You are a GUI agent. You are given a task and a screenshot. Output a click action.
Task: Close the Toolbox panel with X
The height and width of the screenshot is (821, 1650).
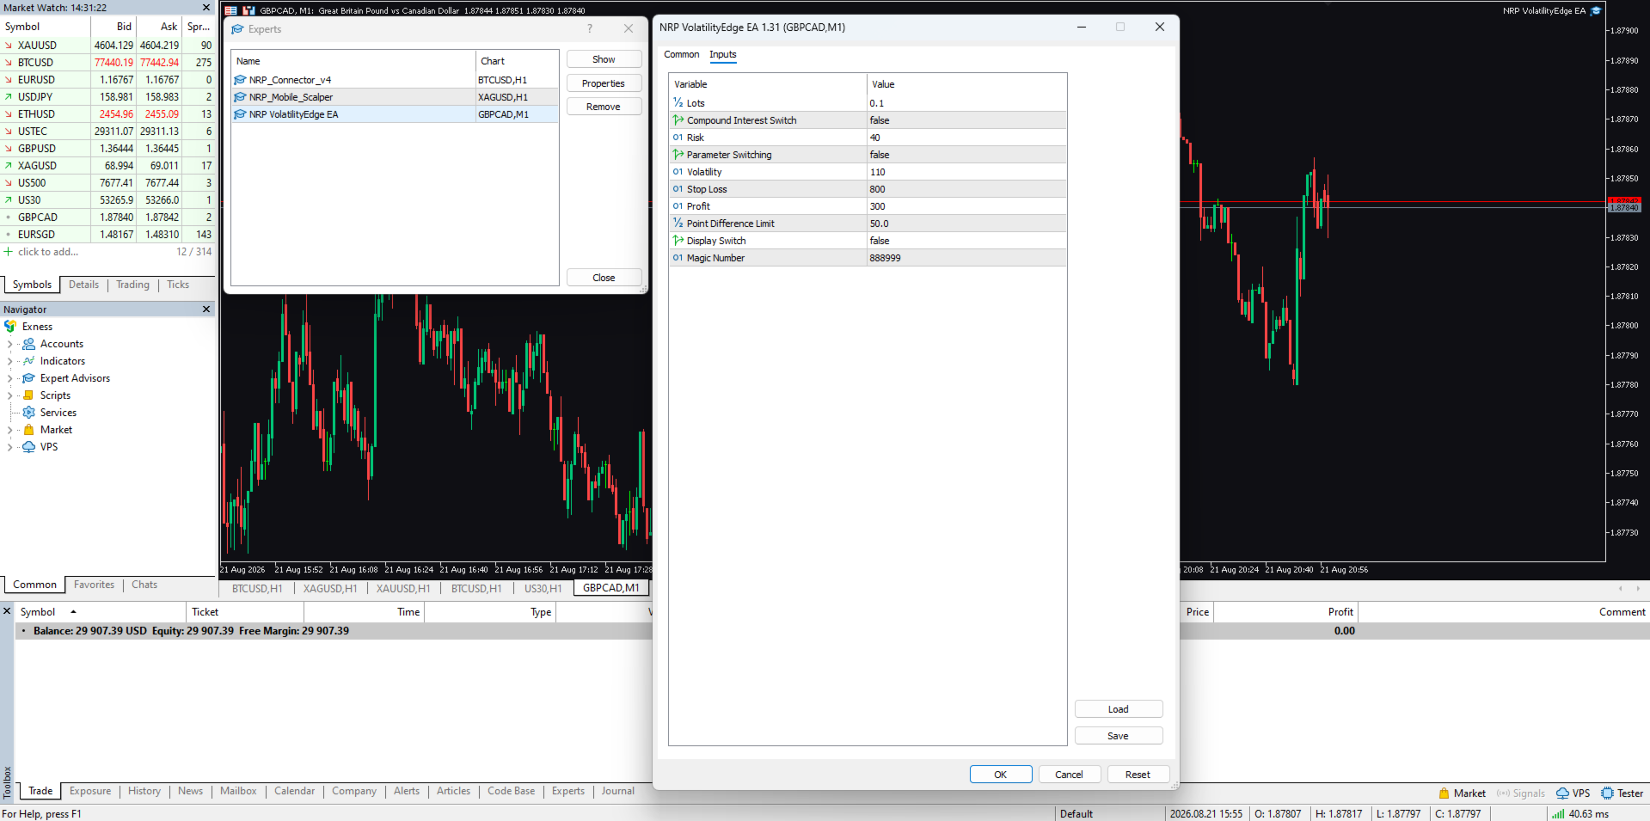tap(7, 611)
